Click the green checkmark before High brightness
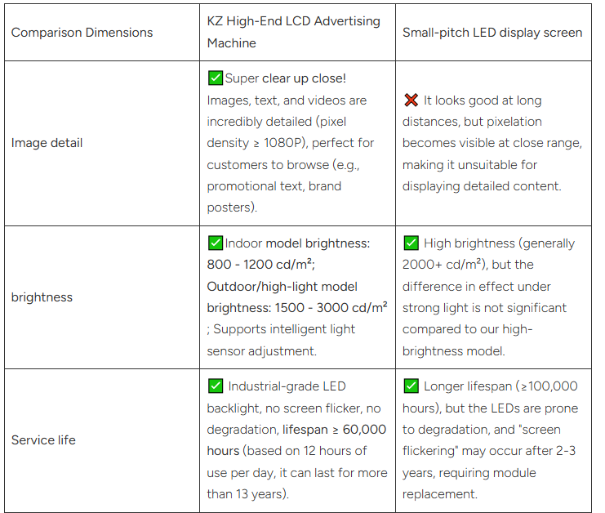This screenshot has height=513, width=605. (411, 243)
